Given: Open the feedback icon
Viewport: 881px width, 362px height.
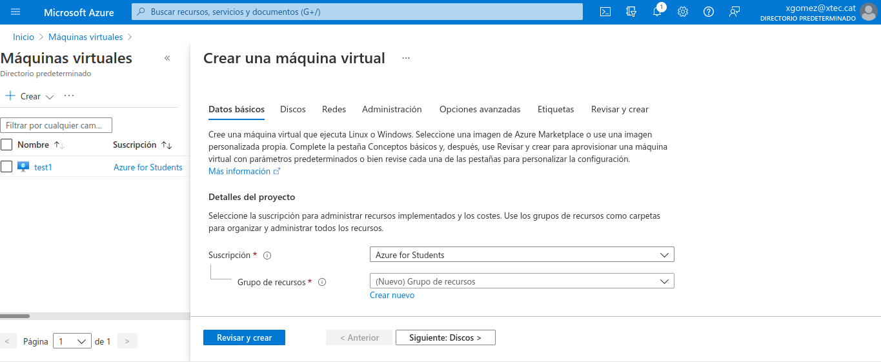Looking at the screenshot, I should coord(734,12).
